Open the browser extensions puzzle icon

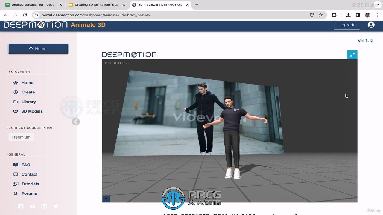click(334, 15)
